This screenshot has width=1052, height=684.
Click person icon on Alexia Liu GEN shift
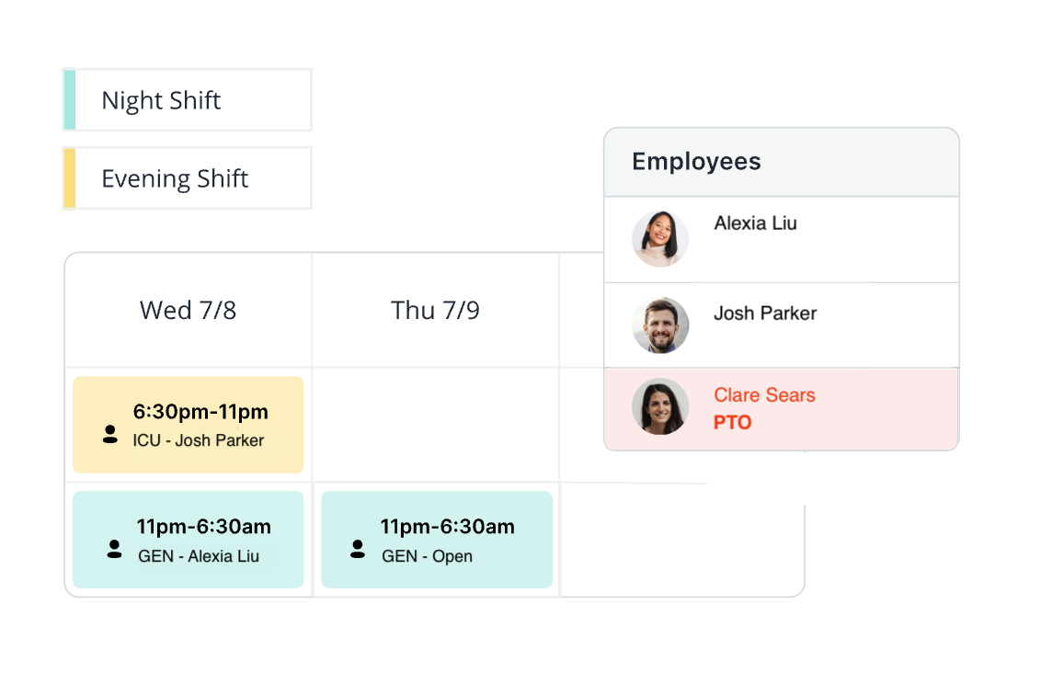114,549
